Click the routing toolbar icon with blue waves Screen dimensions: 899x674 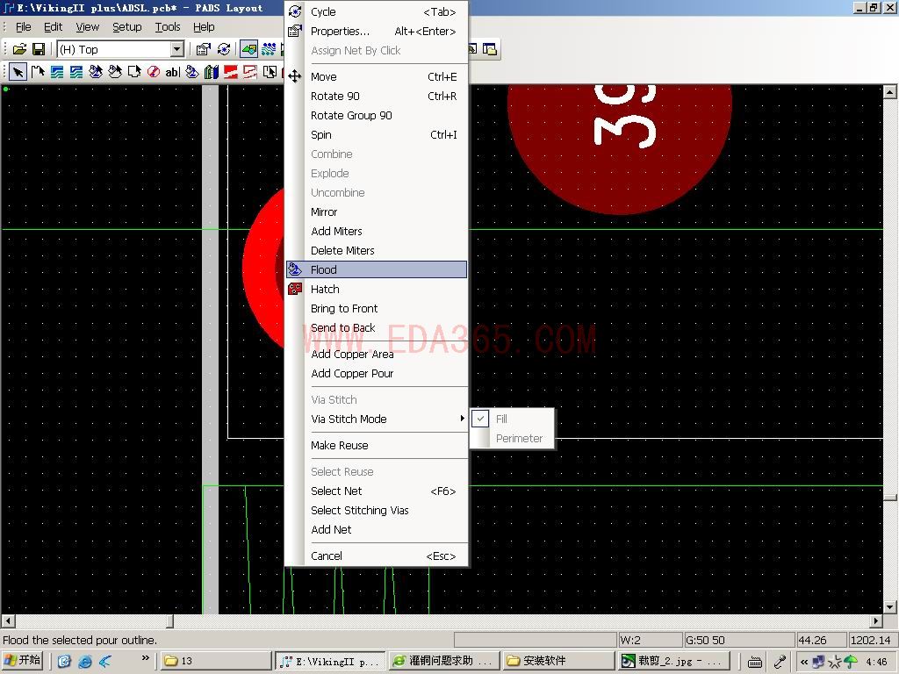(269, 49)
